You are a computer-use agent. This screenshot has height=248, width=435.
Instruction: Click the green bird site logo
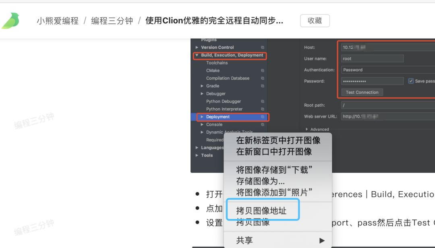point(10,21)
